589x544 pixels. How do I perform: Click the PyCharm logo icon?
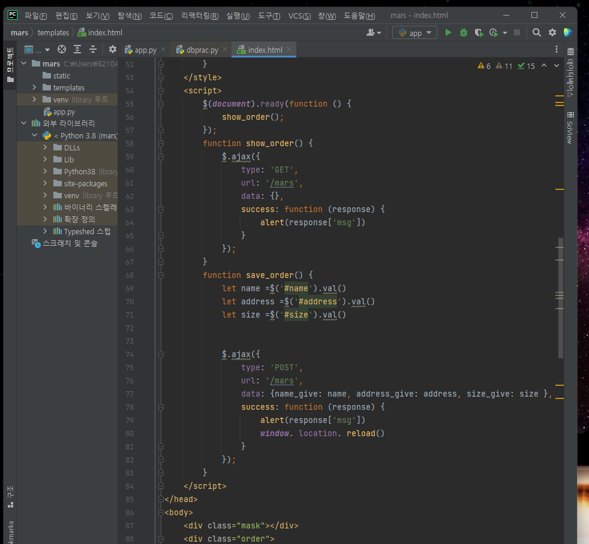coord(13,15)
